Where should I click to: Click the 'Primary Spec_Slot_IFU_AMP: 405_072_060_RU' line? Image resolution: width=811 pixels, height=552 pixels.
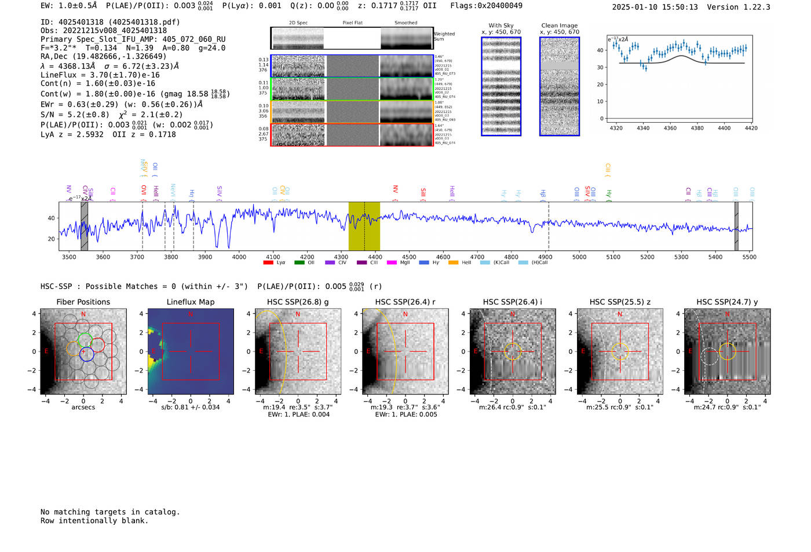click(x=133, y=39)
